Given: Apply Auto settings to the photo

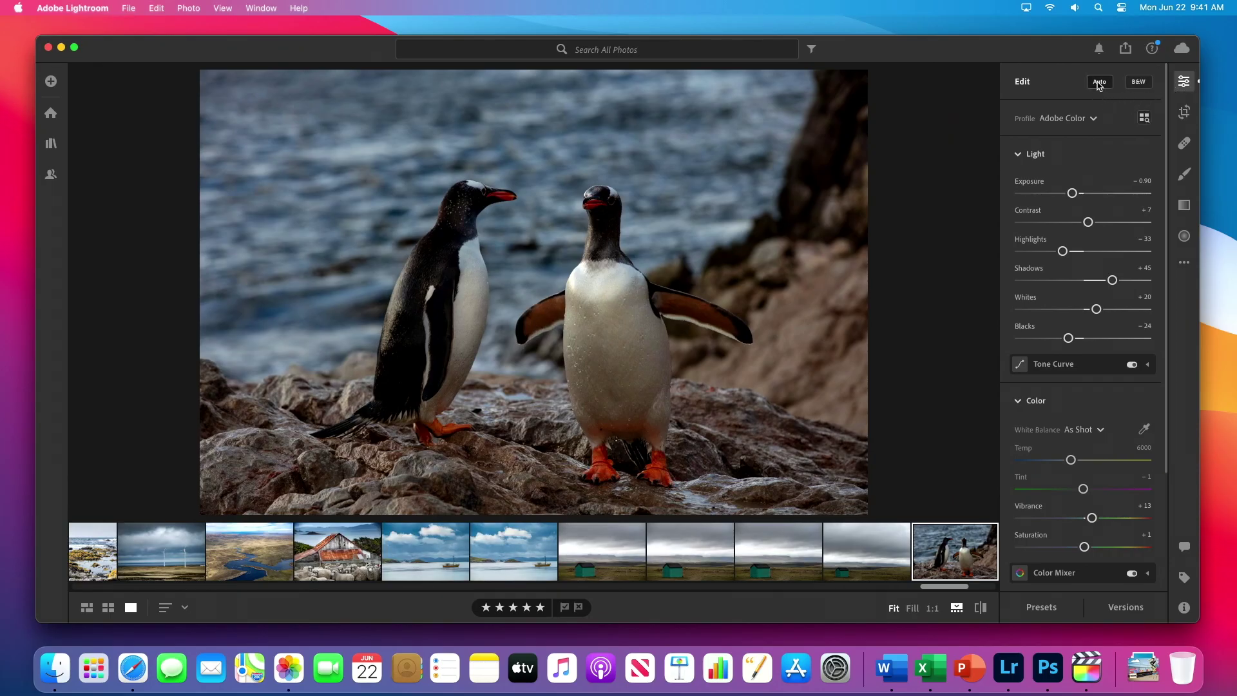Looking at the screenshot, I should [x=1099, y=82].
